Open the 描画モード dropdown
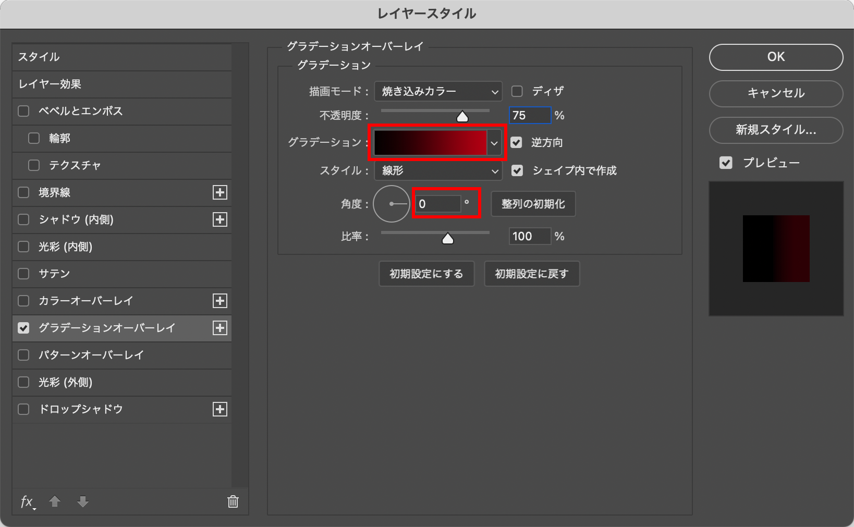854x527 pixels. (438, 92)
